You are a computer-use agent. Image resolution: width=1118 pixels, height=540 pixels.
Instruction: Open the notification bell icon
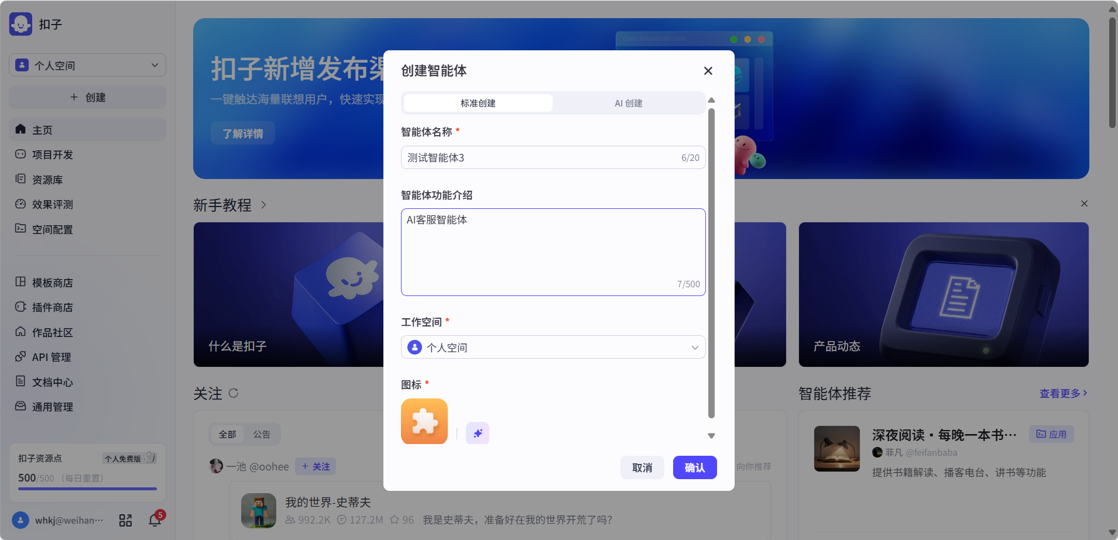pyautogui.click(x=155, y=520)
